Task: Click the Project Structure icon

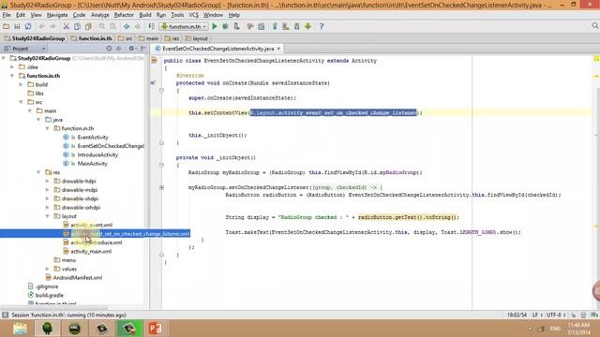Action: [x=262, y=26]
